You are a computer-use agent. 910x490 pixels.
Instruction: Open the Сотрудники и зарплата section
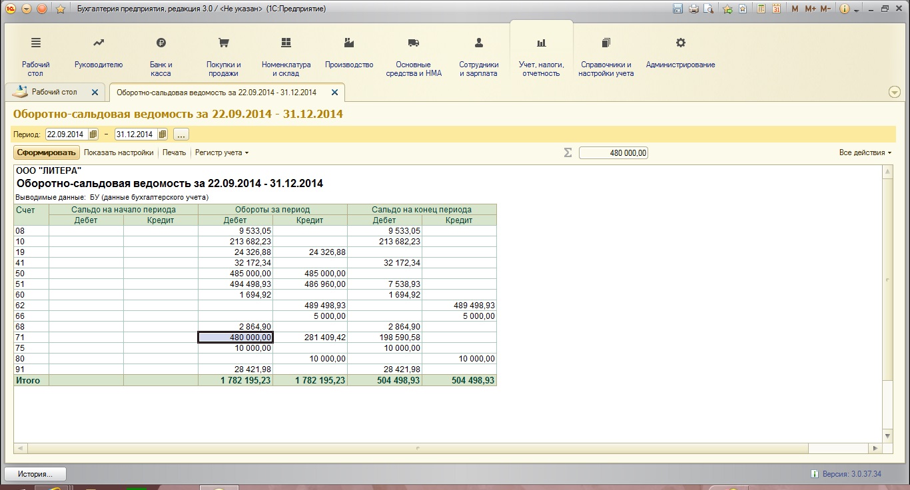[x=479, y=57]
